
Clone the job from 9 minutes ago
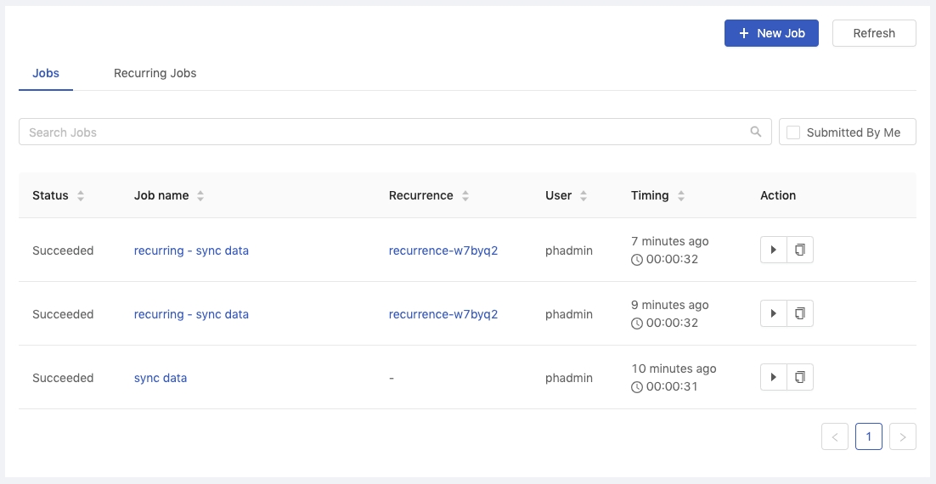coord(800,313)
